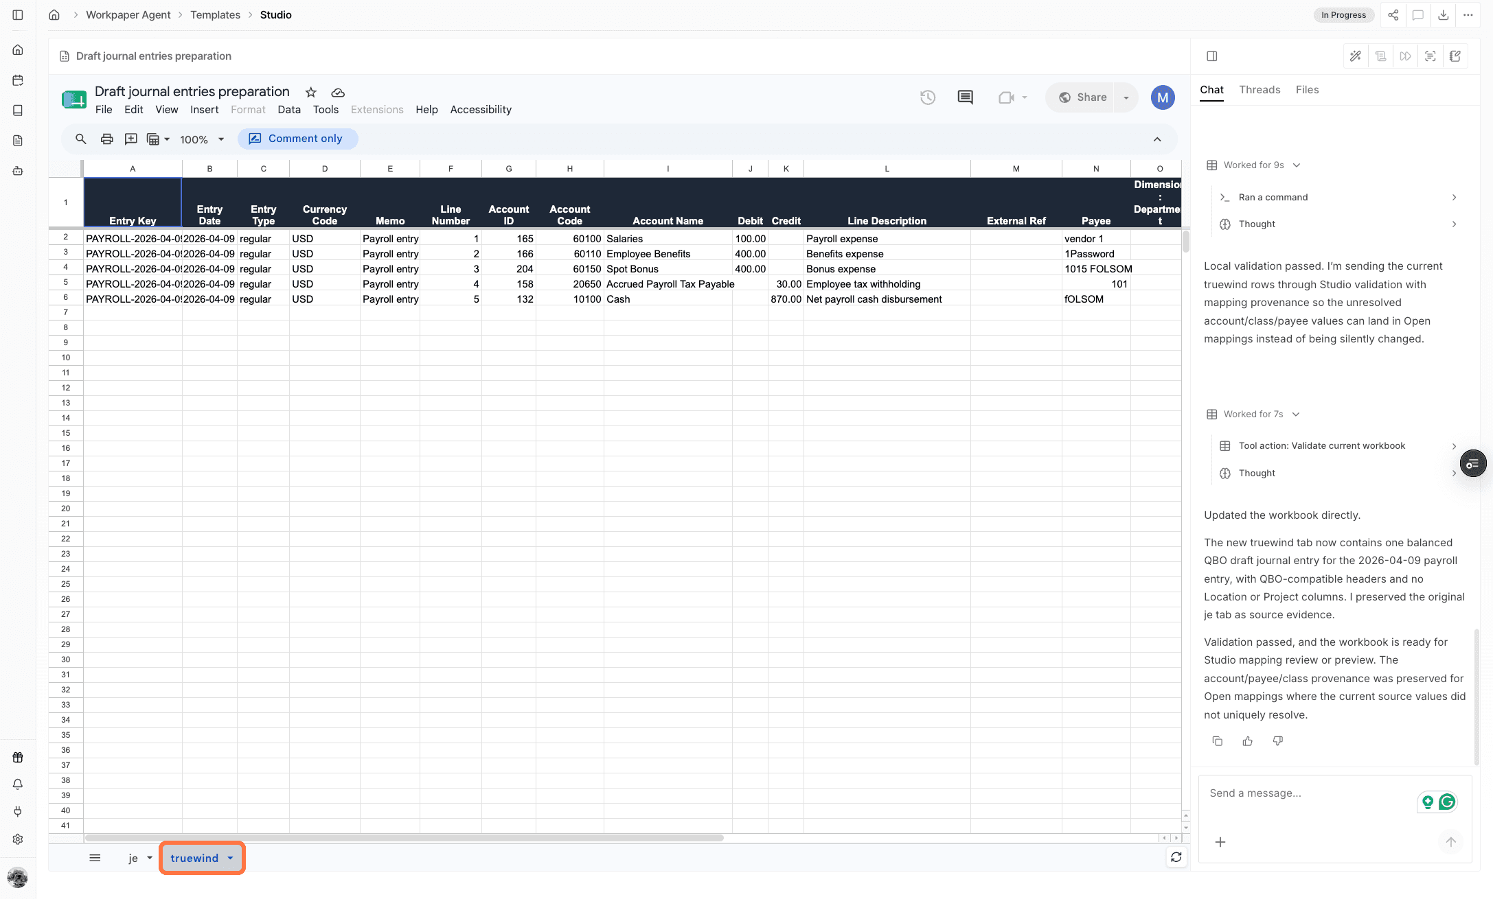
Task: Open Home icon in left sidebar
Action: 18,50
